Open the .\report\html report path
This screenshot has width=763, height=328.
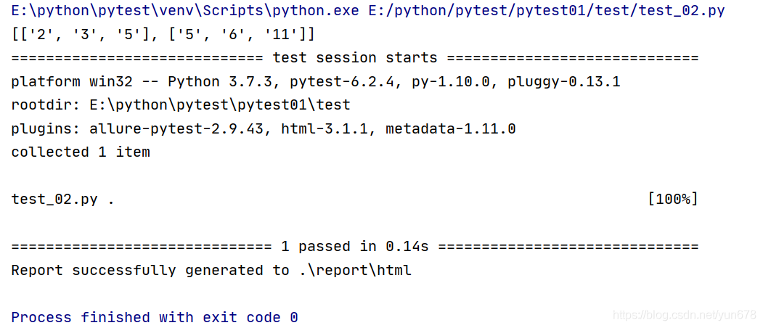point(354,271)
